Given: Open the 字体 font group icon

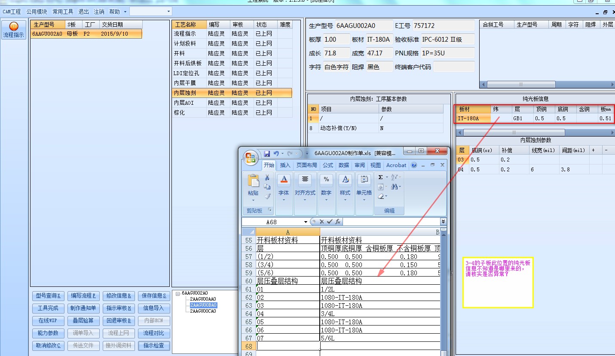Looking at the screenshot, I should click(x=284, y=179).
